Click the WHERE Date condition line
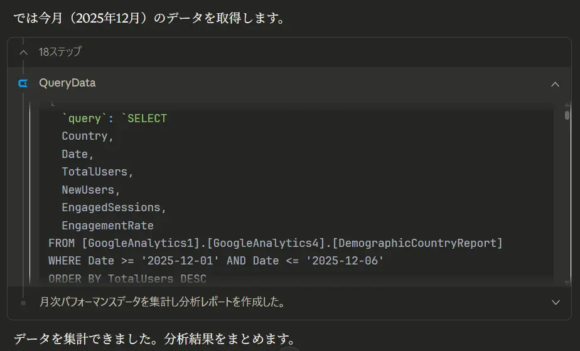This screenshot has height=351, width=580. click(x=216, y=260)
